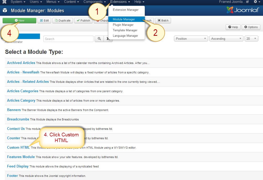Image resolution: width=263 pixels, height=180 pixels.
Task: Open the Menus menu
Action: pos(53,2)
